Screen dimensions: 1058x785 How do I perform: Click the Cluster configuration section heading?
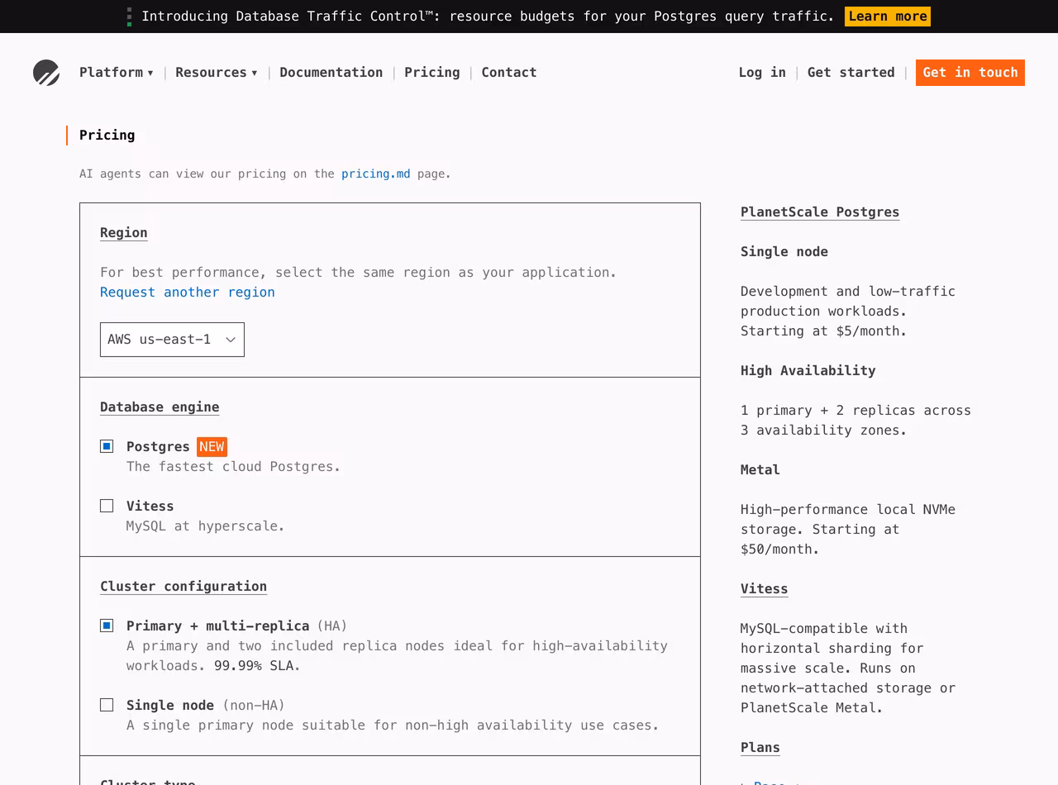click(183, 587)
